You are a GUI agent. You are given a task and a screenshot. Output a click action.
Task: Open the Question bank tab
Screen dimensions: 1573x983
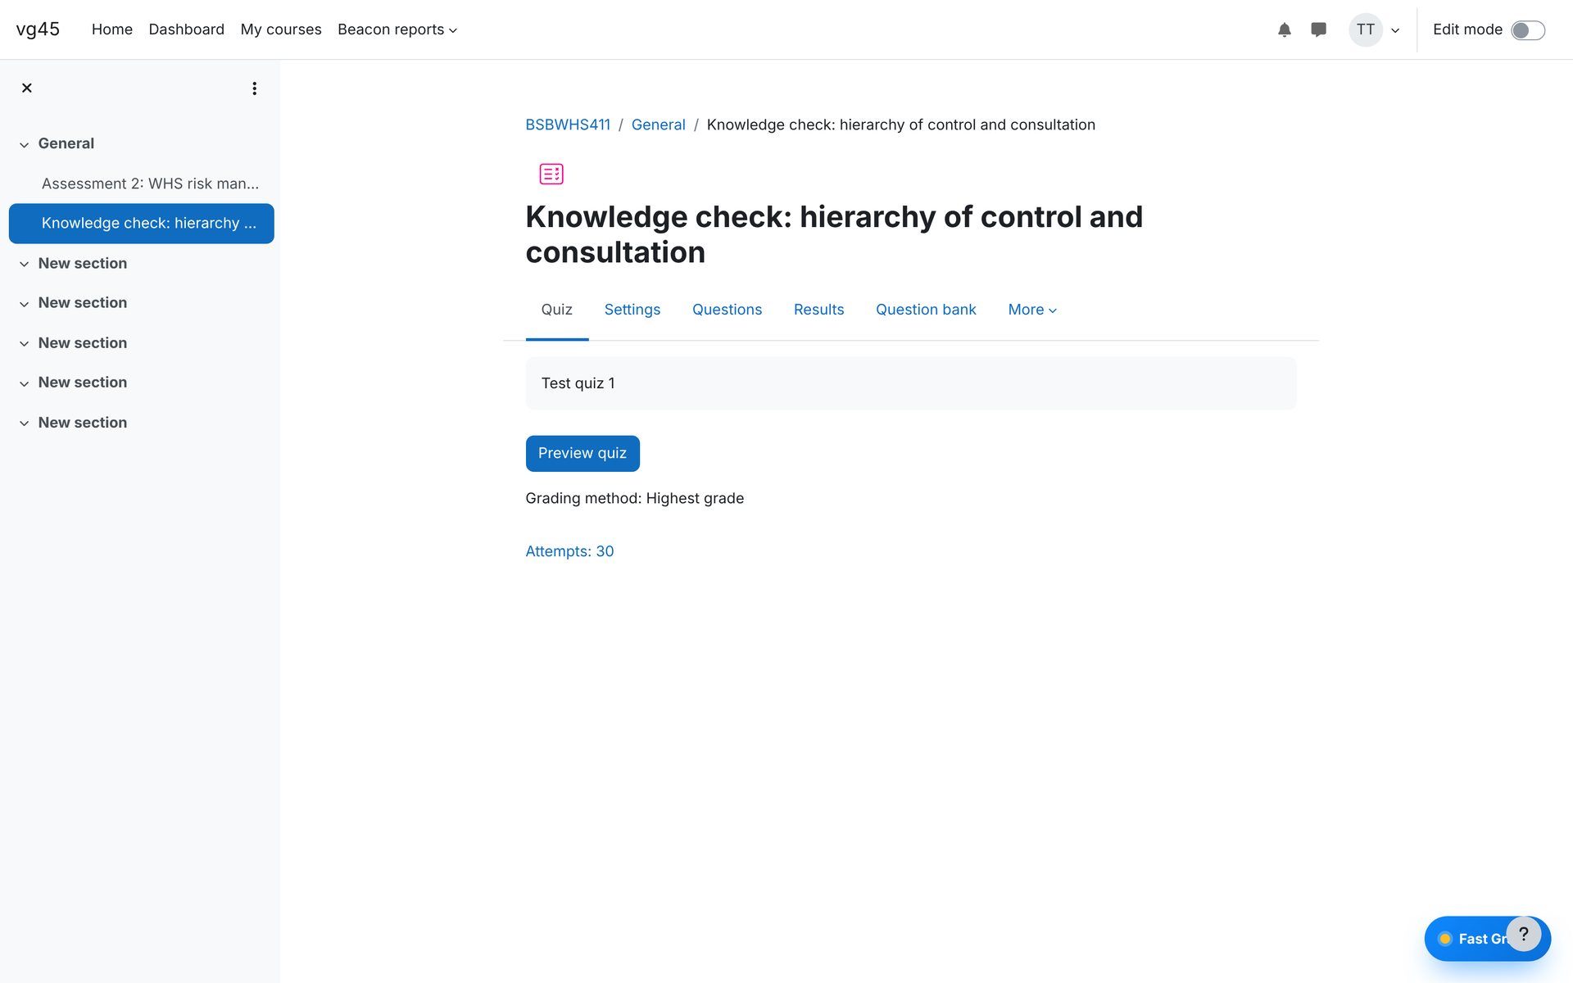pos(926,310)
